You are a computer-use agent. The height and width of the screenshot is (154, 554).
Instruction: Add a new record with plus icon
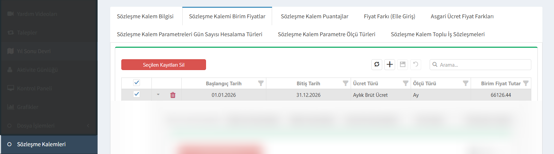tap(390, 65)
